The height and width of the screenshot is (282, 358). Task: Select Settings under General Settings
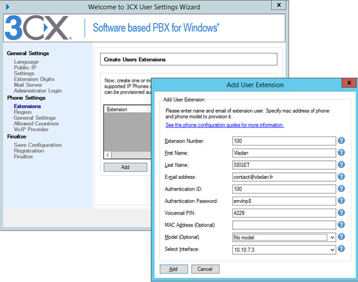click(24, 73)
